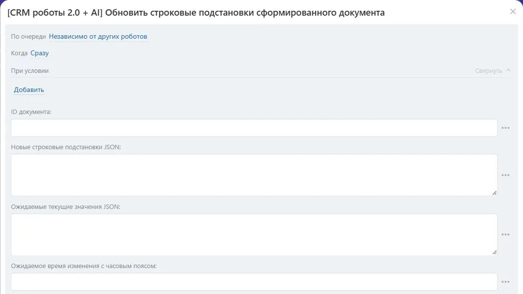Open value picker for Ожидаемое время изменения field

tap(505, 282)
